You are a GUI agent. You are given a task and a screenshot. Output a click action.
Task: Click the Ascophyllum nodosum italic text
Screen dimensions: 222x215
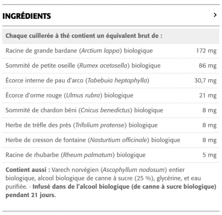(x=134, y=170)
